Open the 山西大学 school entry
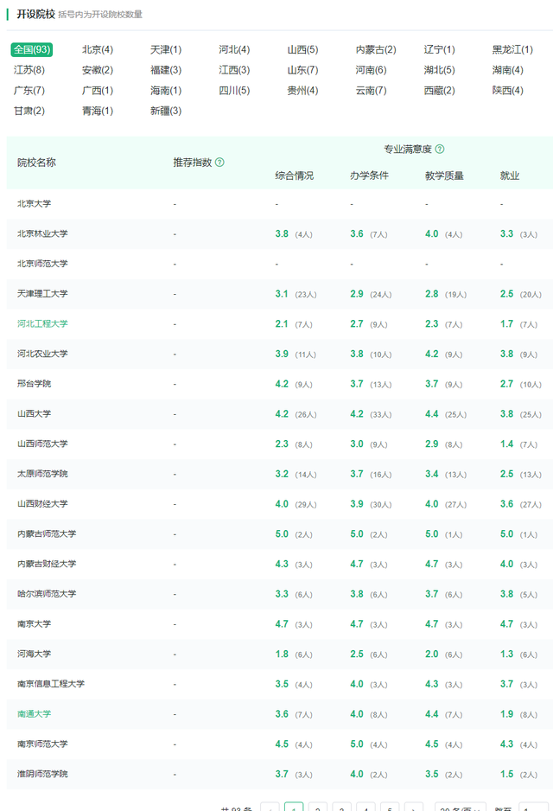553x811 pixels. point(34,414)
